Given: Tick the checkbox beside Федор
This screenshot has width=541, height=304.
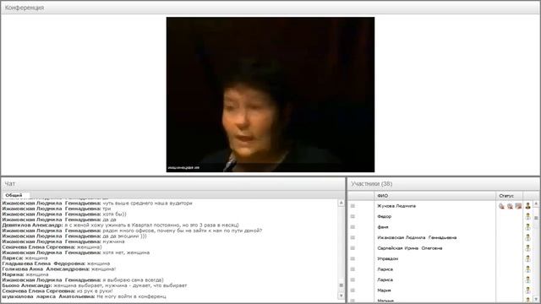Looking at the screenshot, I should tap(352, 216).
